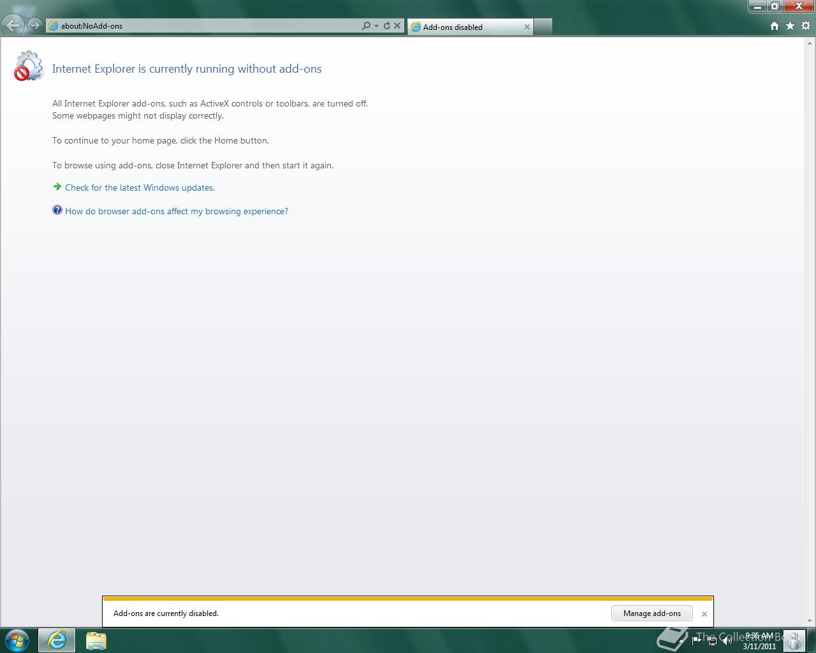Open the Action Center flag tray icon
816x653 pixels.
[697, 640]
